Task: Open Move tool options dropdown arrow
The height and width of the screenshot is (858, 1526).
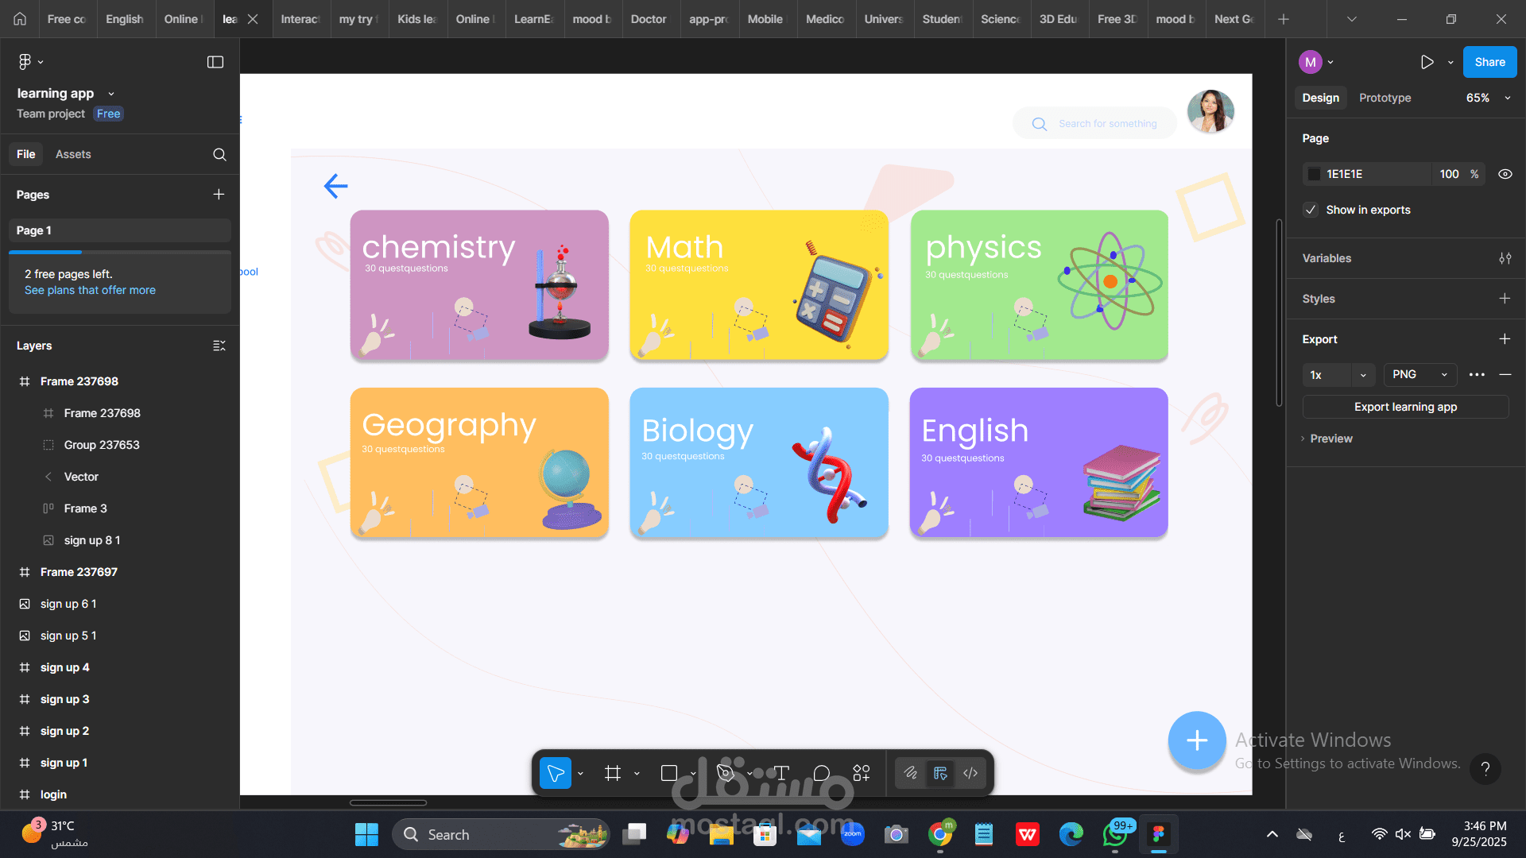Action: tap(580, 773)
